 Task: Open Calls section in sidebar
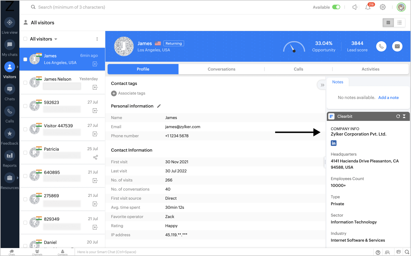[10, 114]
